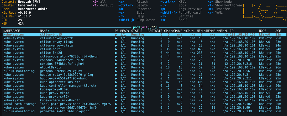This screenshot has height=116, width=287.
Task: Click the STATUS column header
Action: (137, 31)
